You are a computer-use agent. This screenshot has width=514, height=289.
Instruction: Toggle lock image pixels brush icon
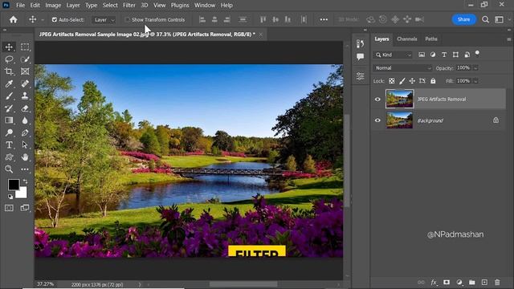coord(402,81)
